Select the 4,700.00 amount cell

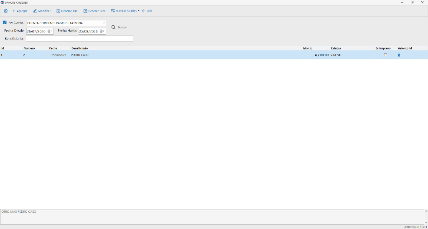click(316, 55)
